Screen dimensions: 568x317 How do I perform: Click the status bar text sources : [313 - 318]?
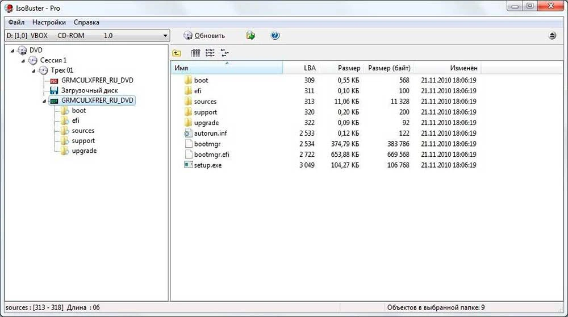click(x=35, y=307)
